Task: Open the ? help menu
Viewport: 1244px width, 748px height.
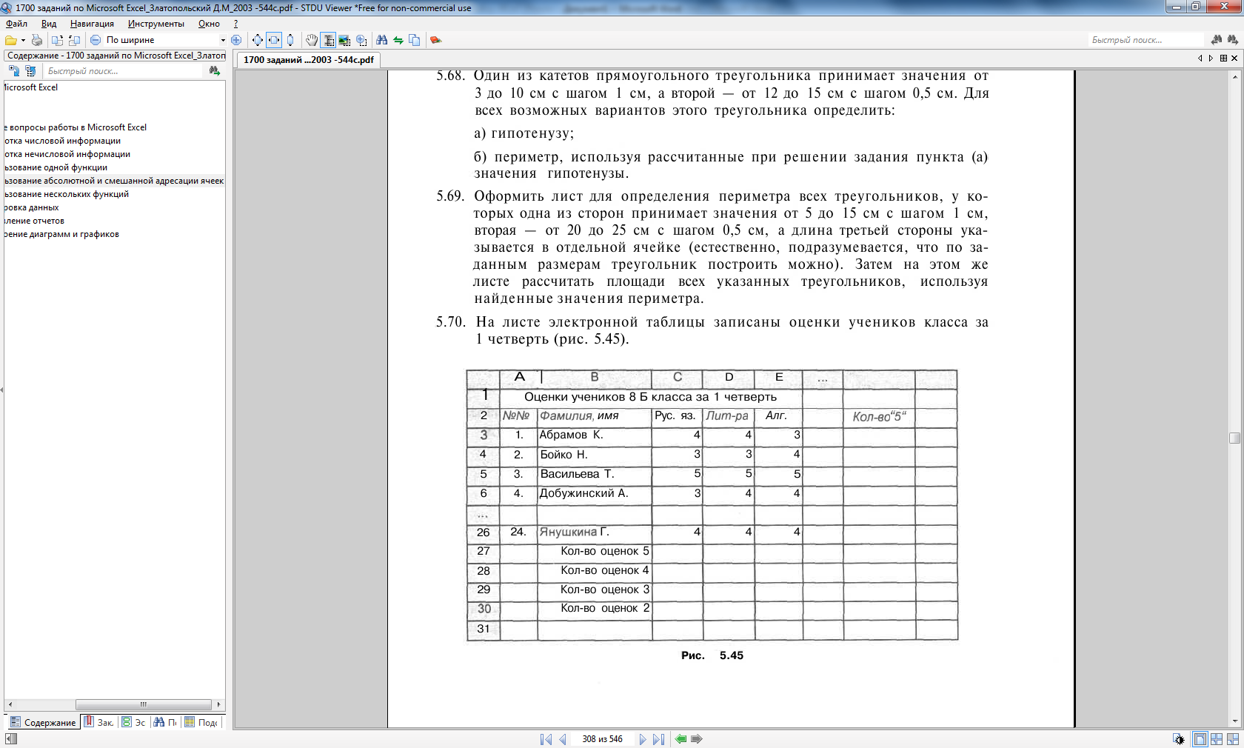Action: (x=235, y=24)
